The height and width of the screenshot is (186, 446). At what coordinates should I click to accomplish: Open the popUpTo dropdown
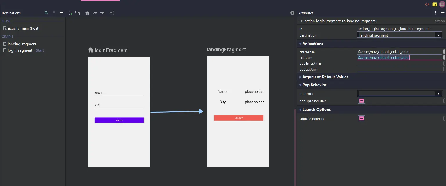(x=438, y=94)
